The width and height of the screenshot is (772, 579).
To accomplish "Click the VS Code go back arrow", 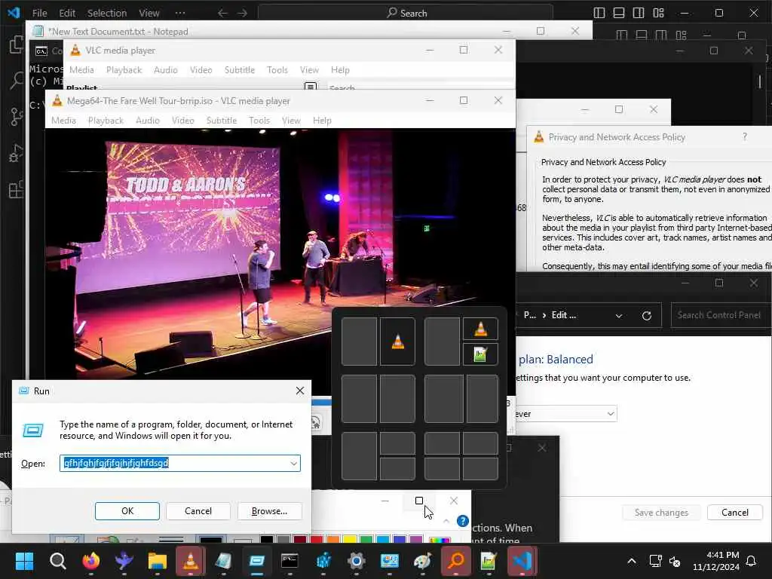I will point(222,14).
